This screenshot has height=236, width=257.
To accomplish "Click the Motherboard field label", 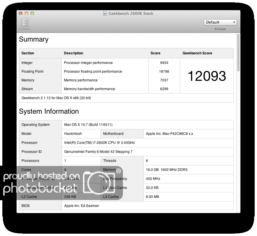I will 113,134.
